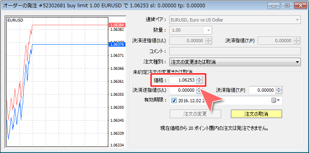Click the upper 決済逆指値(S/L) disabled field
309x153 pixels.
[187, 41]
